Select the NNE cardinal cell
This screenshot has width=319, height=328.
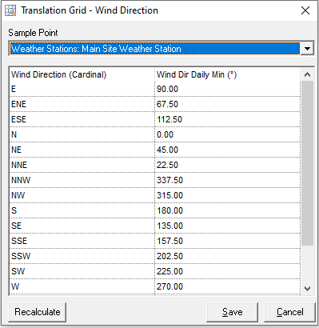tap(82, 165)
